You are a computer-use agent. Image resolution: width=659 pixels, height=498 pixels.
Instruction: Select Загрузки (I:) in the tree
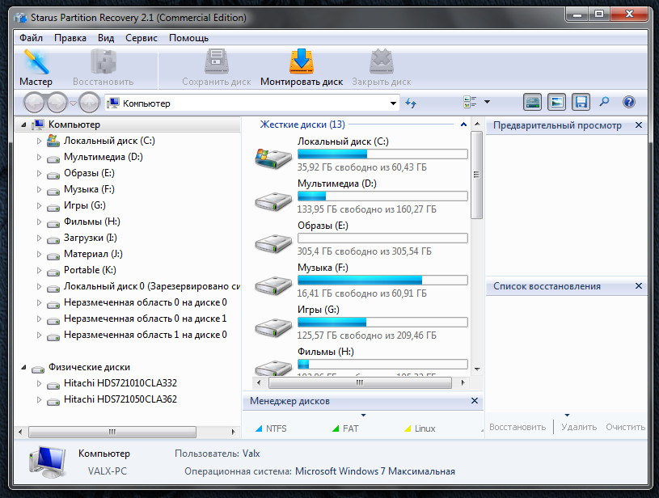(x=91, y=238)
